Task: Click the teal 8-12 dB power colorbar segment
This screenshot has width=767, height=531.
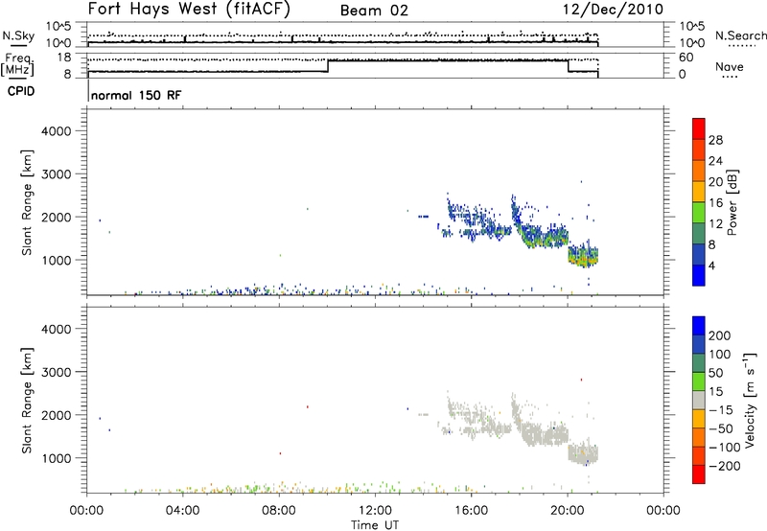Action: point(699,233)
